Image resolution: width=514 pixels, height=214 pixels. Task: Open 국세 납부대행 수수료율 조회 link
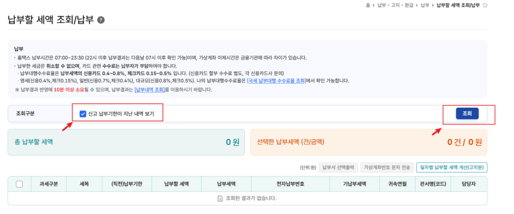point(277,81)
